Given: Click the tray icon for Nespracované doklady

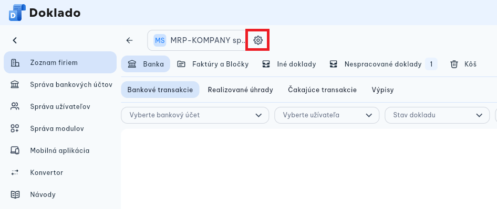Looking at the screenshot, I should (333, 64).
